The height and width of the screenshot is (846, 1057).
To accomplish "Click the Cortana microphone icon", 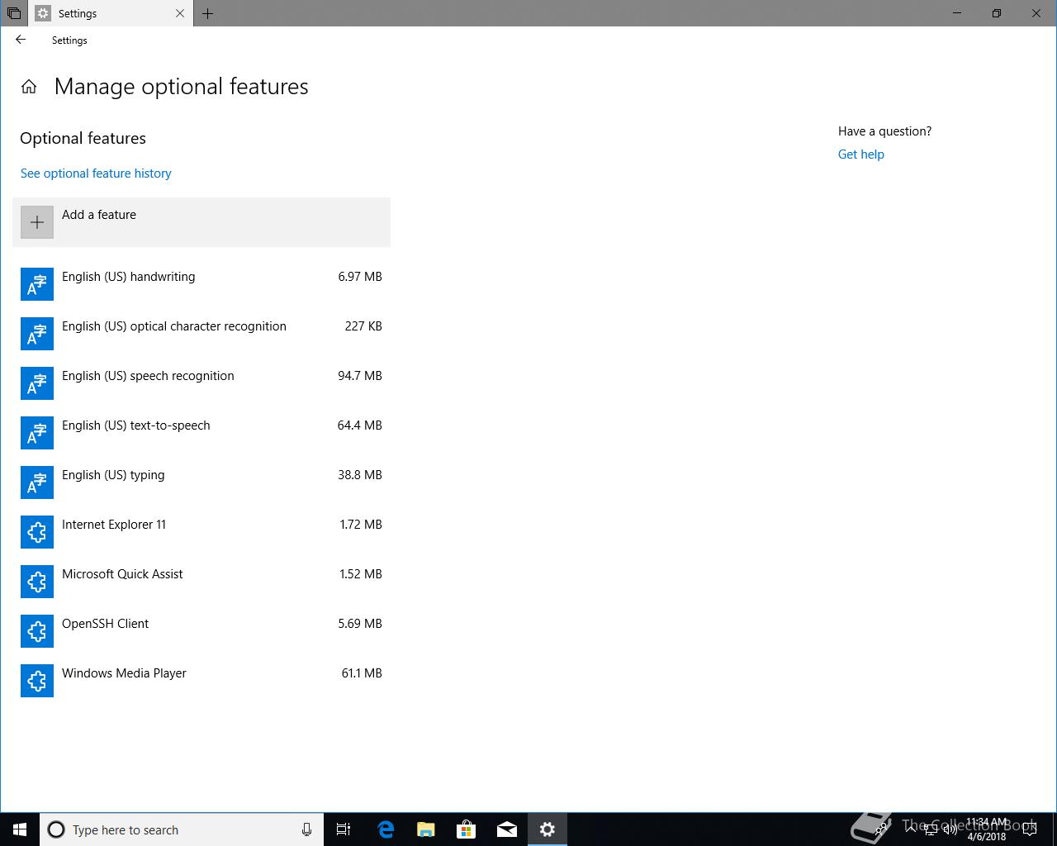I will click(306, 829).
